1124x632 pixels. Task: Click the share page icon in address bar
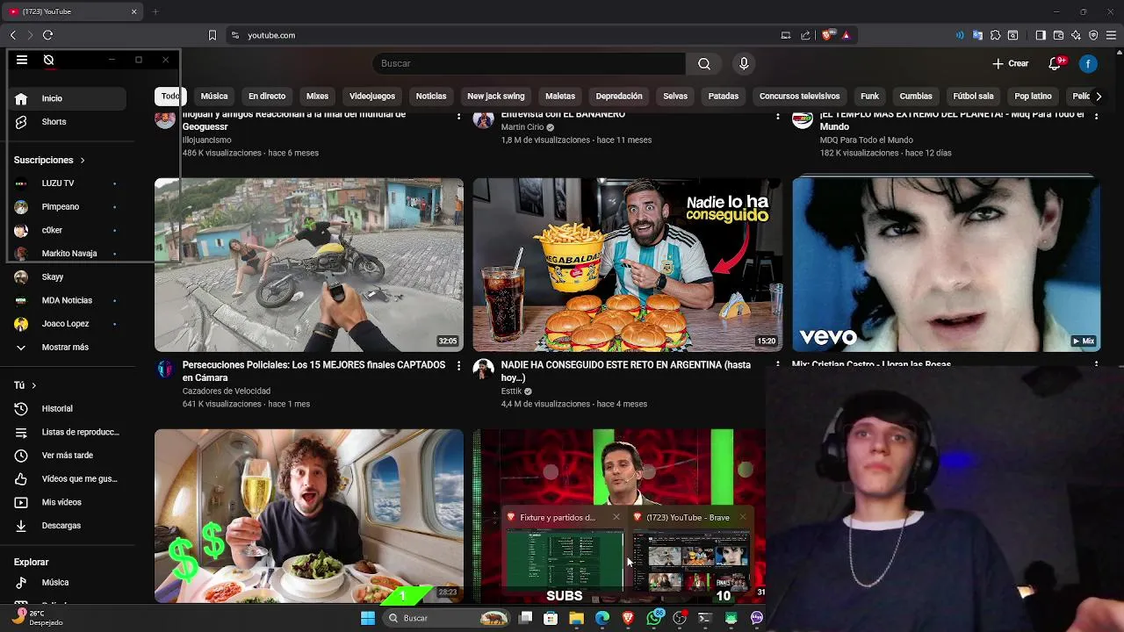805,35
